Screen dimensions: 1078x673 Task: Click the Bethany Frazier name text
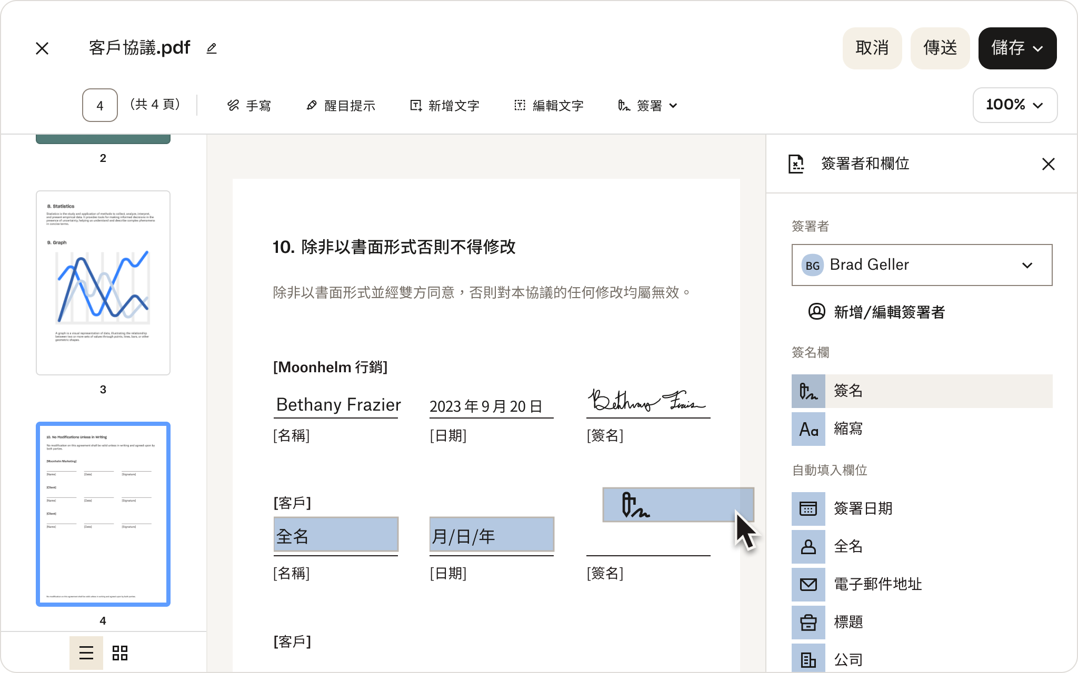click(338, 404)
